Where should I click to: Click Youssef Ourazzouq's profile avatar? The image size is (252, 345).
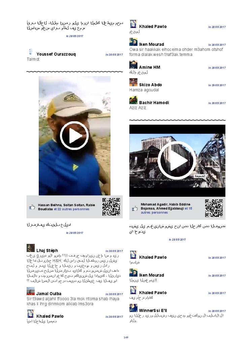tap(31, 52)
